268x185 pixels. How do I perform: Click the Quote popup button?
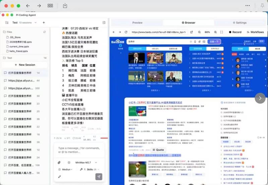tap(158, 150)
